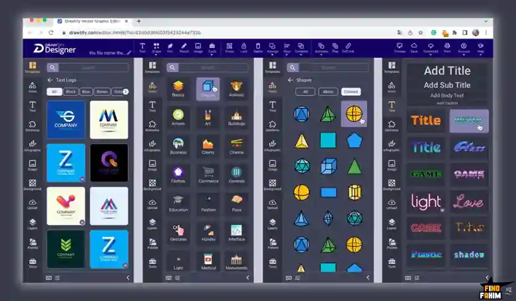Choose the pink neon 'Love' text style

(x=469, y=201)
